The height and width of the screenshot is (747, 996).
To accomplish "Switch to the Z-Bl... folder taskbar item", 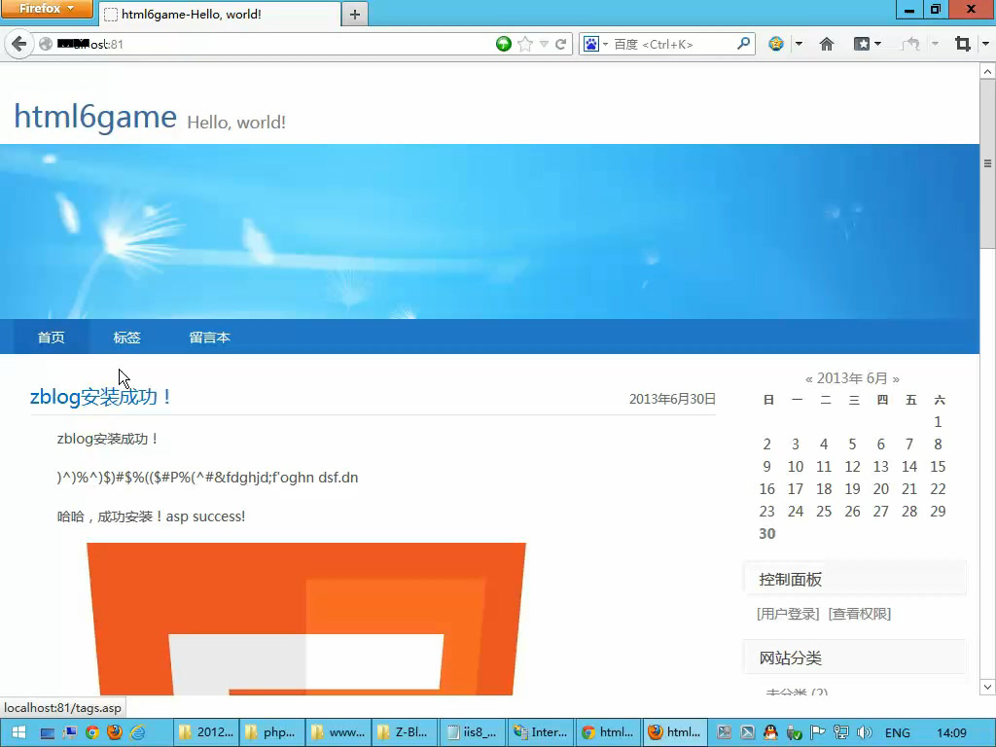I will pyautogui.click(x=404, y=732).
